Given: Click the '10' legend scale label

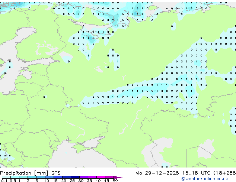Looking at the screenshot, I should (x=47, y=181).
